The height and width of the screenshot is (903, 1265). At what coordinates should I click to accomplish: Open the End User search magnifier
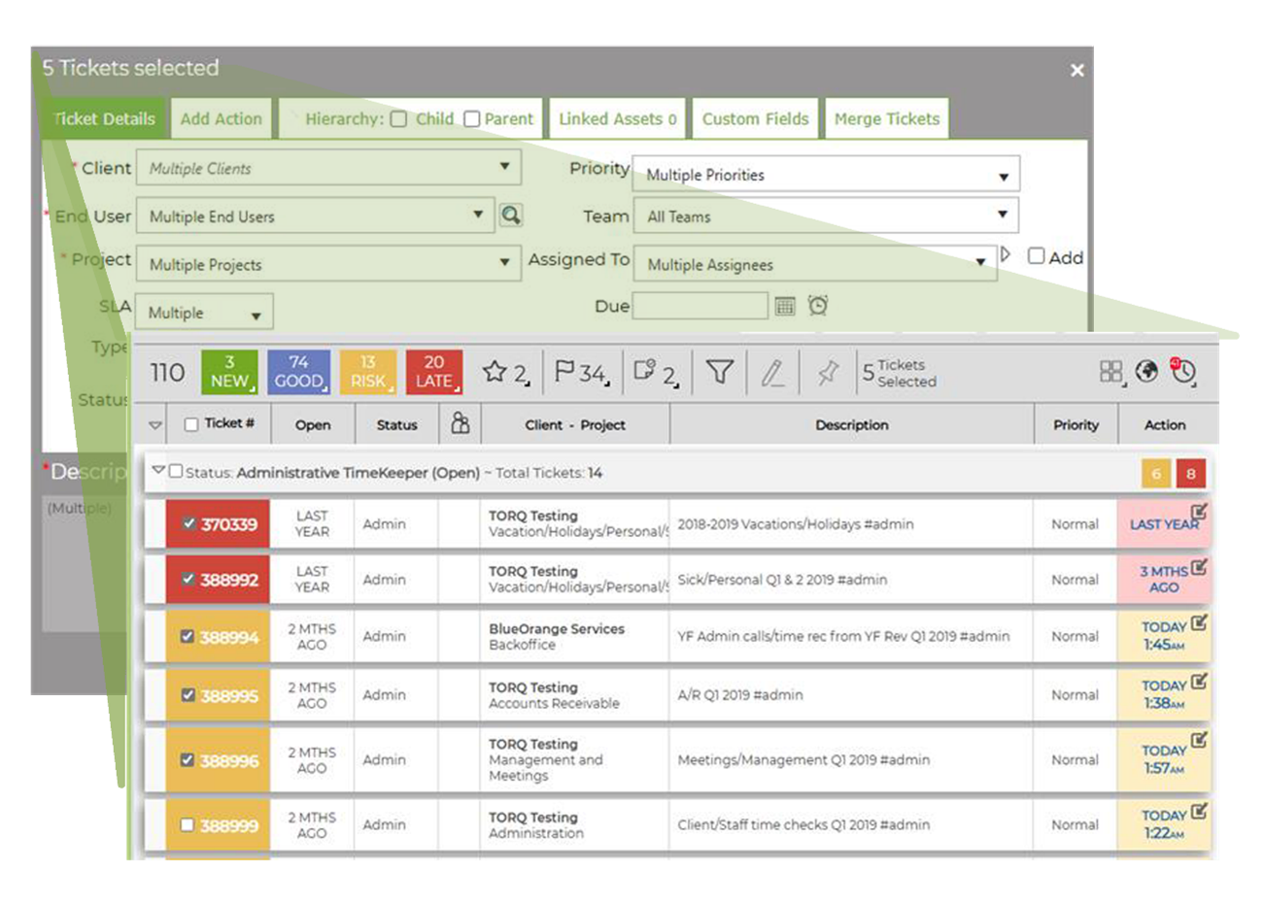pyautogui.click(x=511, y=215)
